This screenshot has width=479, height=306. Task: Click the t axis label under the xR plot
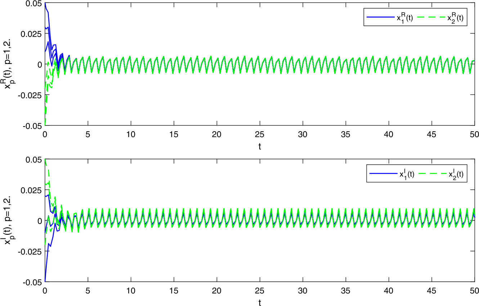(259, 146)
